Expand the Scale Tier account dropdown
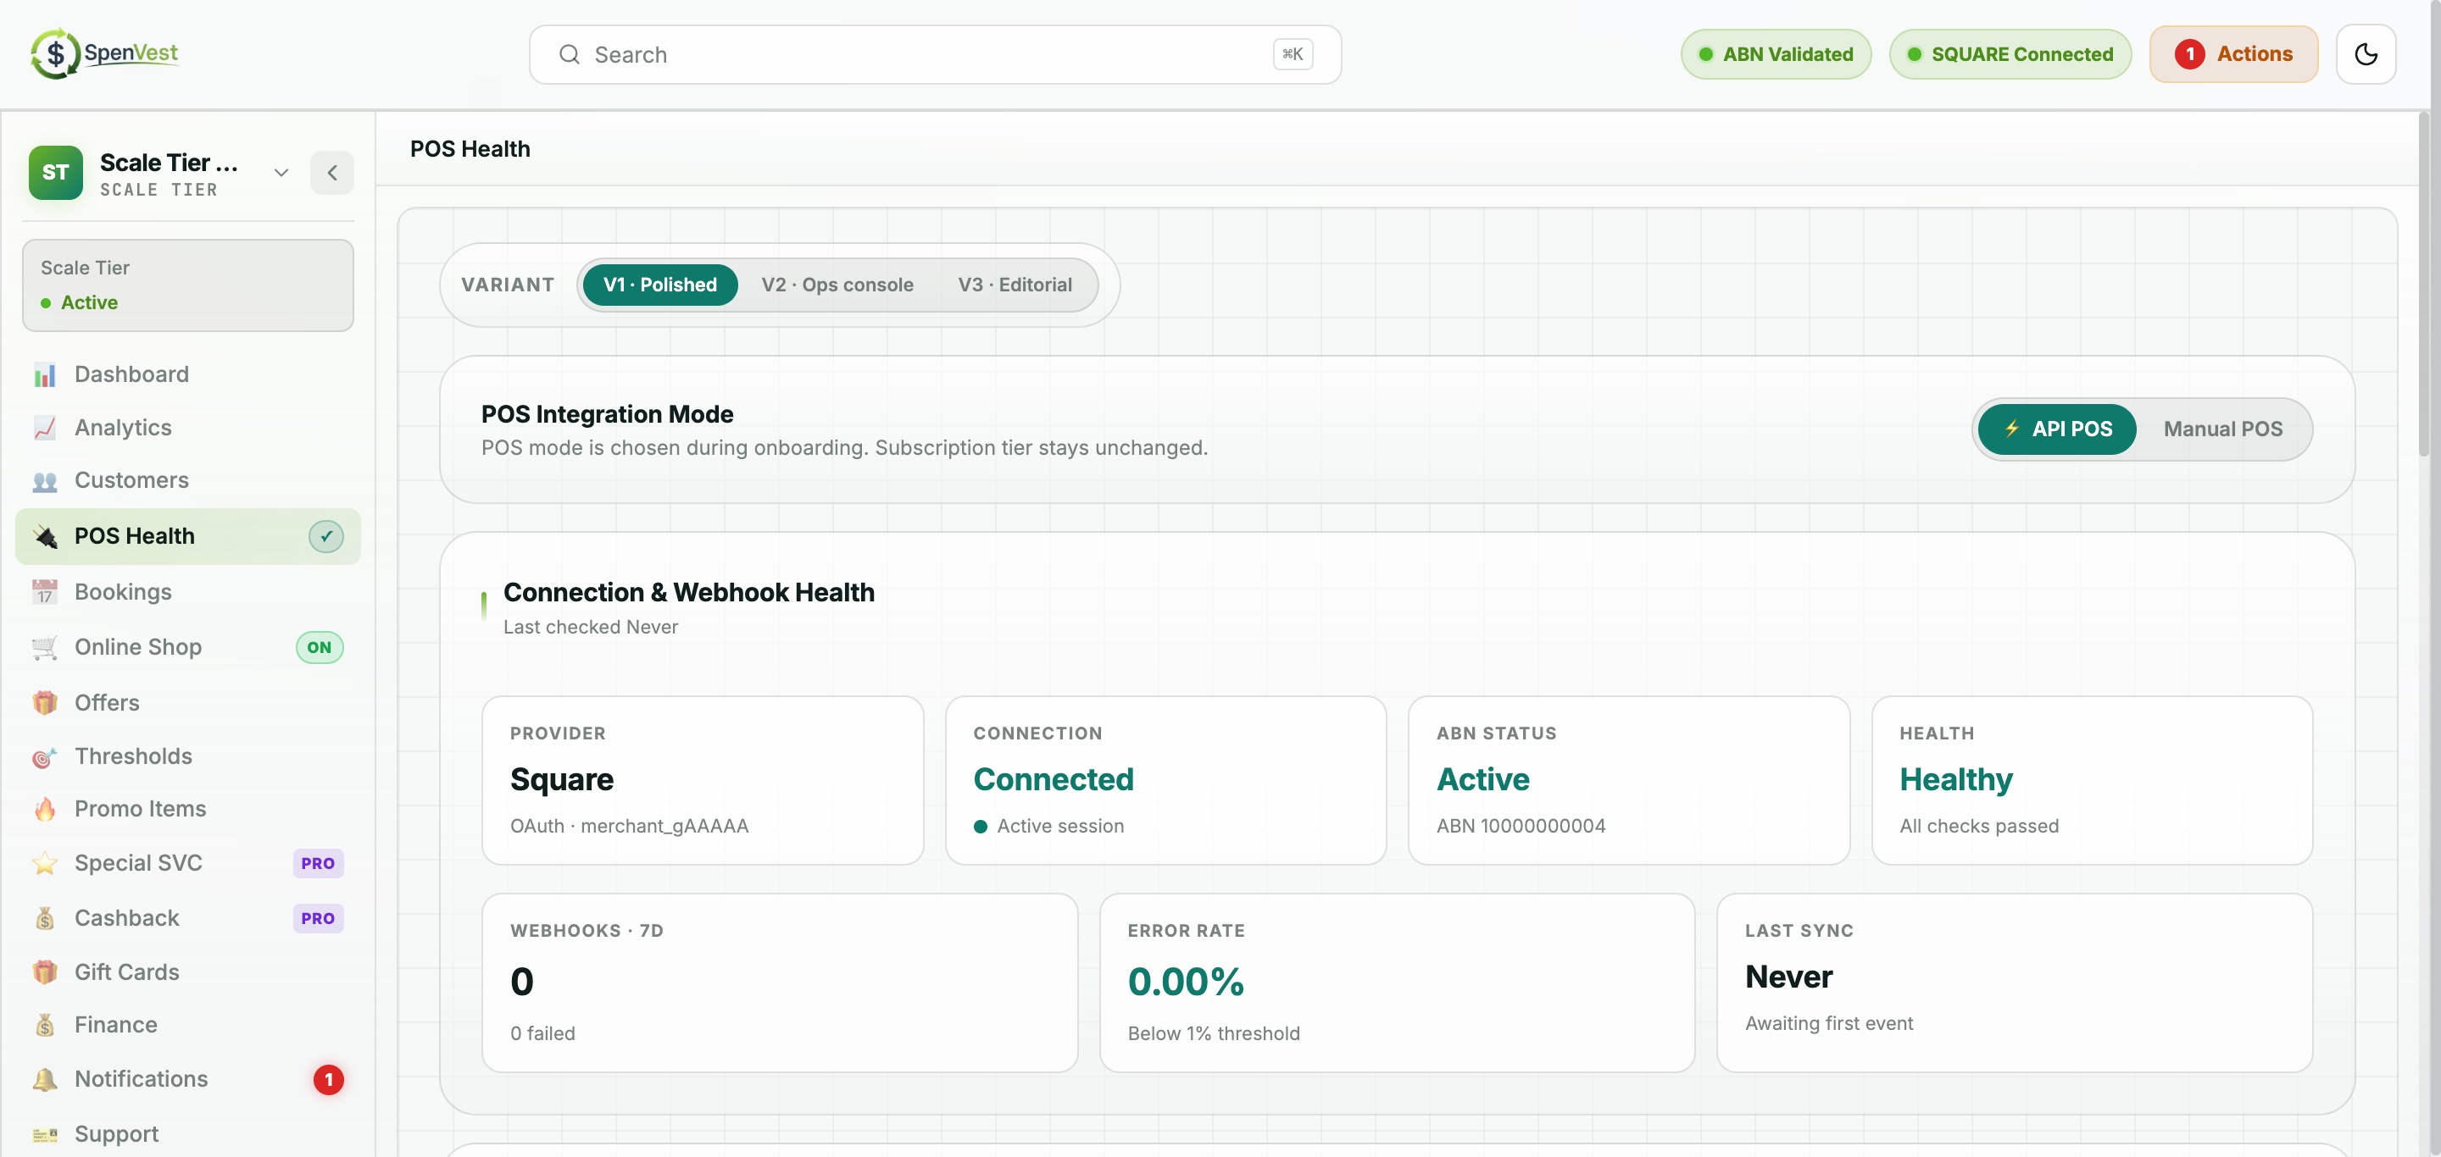 281,172
